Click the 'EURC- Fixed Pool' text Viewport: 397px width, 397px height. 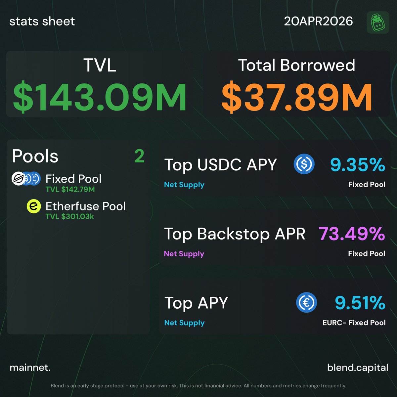point(354,322)
